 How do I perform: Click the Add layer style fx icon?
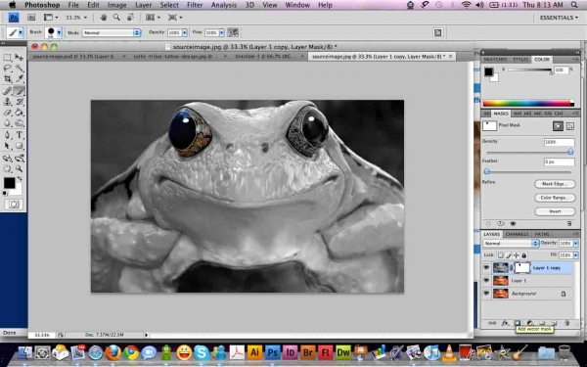pos(505,323)
